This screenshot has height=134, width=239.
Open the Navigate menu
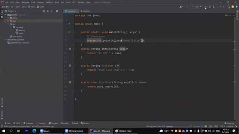[25, 2]
